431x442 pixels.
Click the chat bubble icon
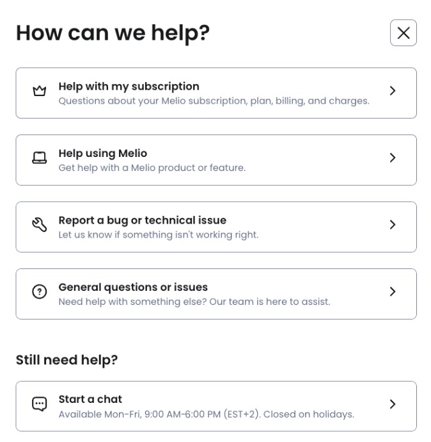pos(40,404)
